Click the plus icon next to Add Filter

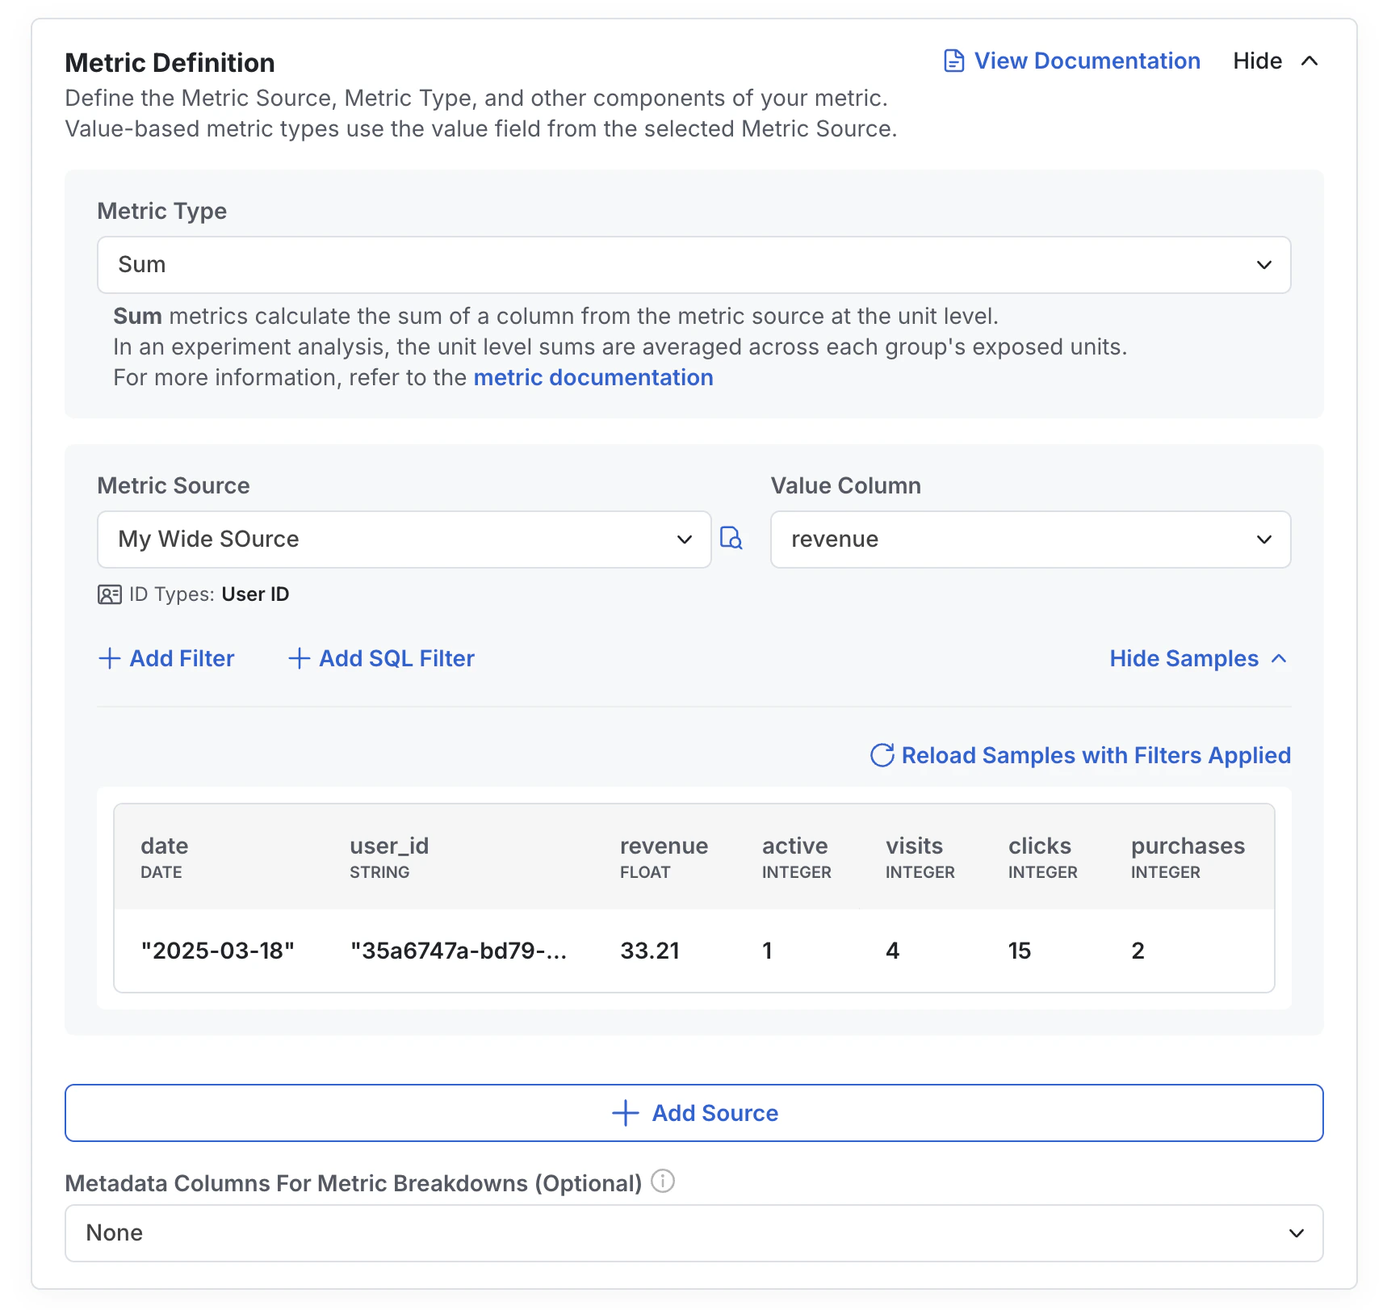click(109, 658)
